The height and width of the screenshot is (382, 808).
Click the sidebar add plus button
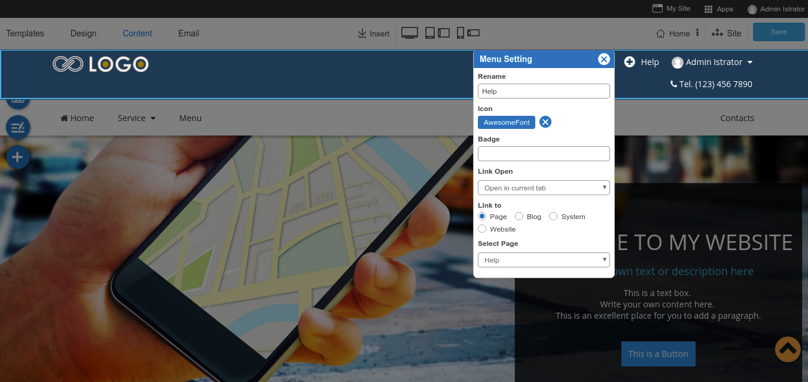17,157
